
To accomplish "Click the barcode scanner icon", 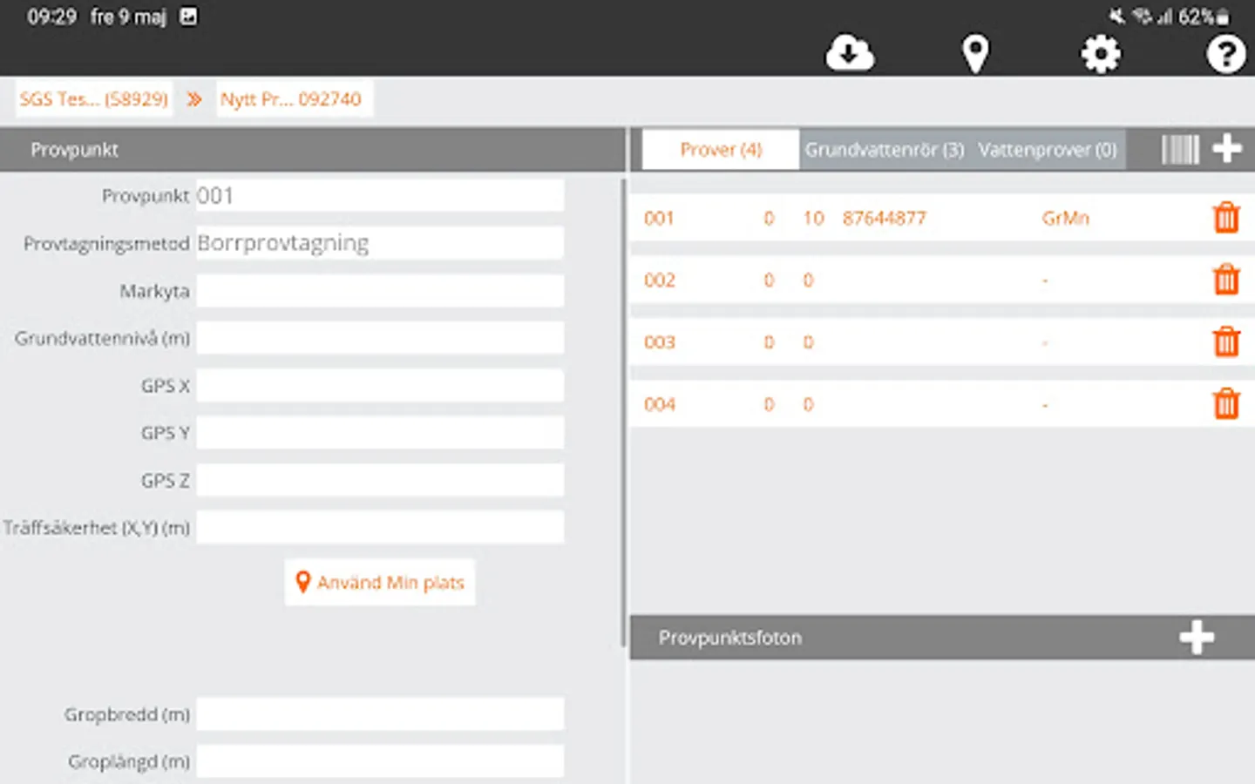I will 1178,149.
